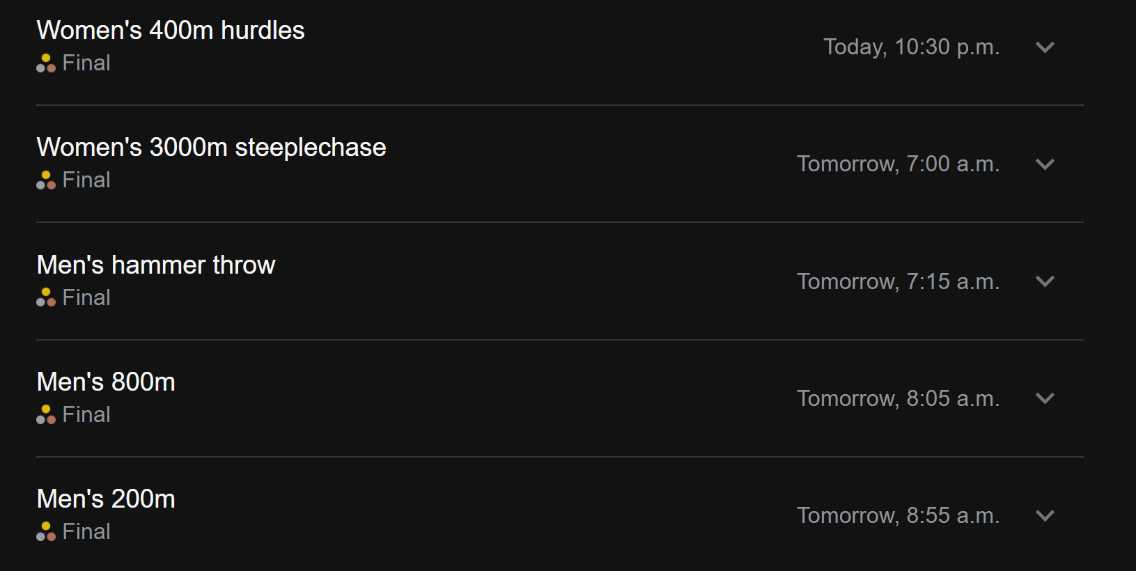Expand Women's 3000m steeplechase chevron
The image size is (1136, 571).
click(1045, 164)
